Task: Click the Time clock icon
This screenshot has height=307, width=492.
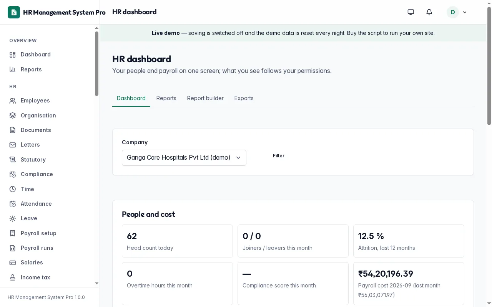Action: pos(13,189)
